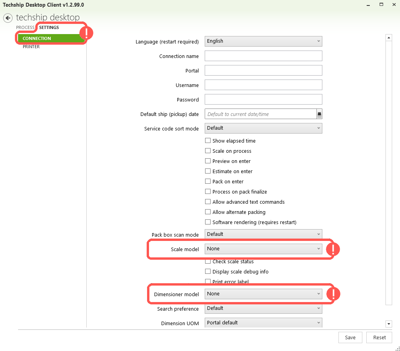Click scrollbar down arrow

coord(389,324)
